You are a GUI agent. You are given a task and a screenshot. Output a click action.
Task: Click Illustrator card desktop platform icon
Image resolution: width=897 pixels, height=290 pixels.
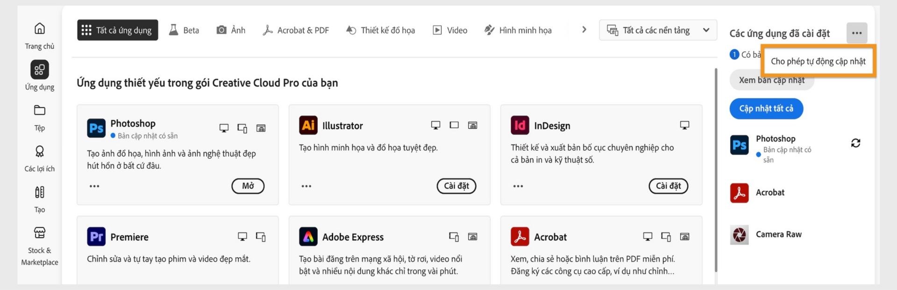pos(435,125)
